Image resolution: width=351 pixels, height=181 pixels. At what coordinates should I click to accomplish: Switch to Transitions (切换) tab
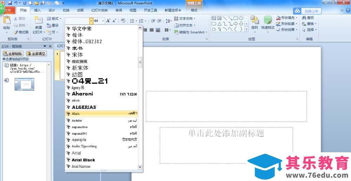pyautogui.click(x=66, y=10)
